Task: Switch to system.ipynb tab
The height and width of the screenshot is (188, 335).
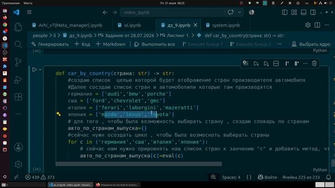Action: (223, 25)
